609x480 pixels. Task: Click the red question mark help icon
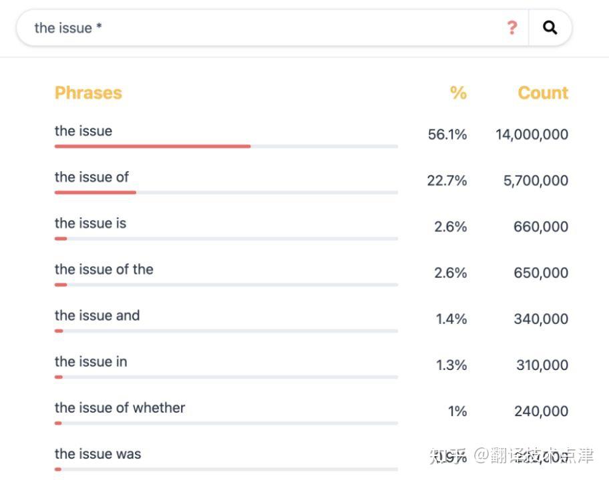512,28
